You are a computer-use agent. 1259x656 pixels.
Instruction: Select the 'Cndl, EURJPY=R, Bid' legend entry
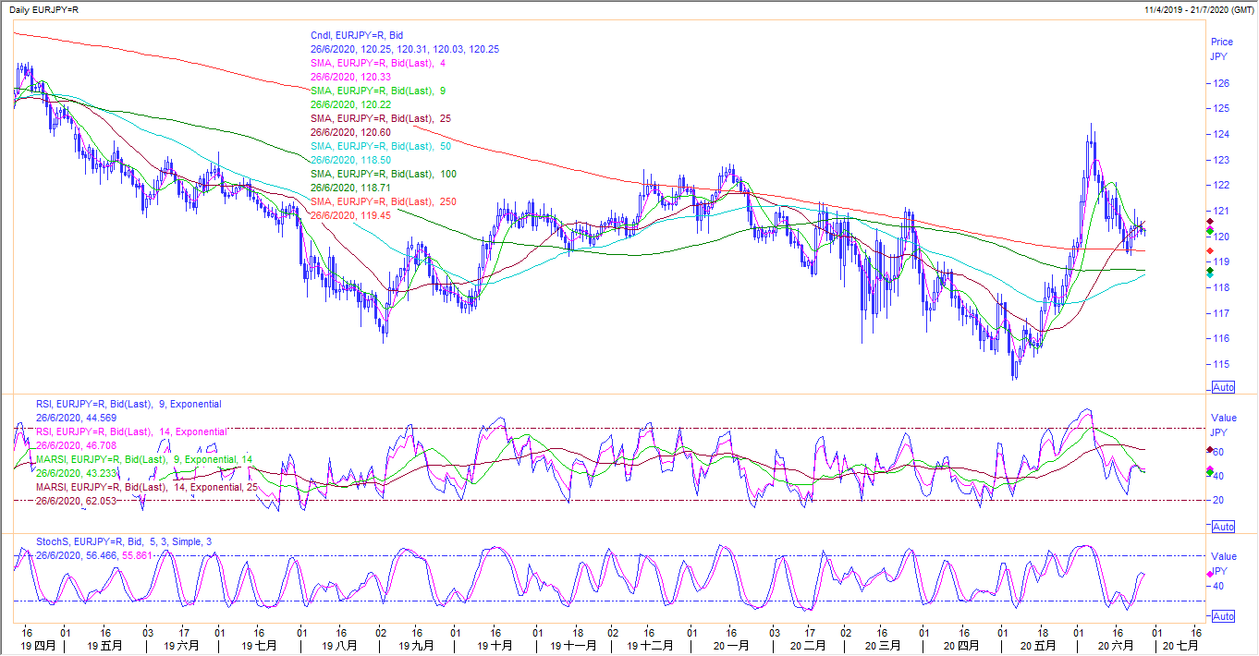[x=357, y=35]
